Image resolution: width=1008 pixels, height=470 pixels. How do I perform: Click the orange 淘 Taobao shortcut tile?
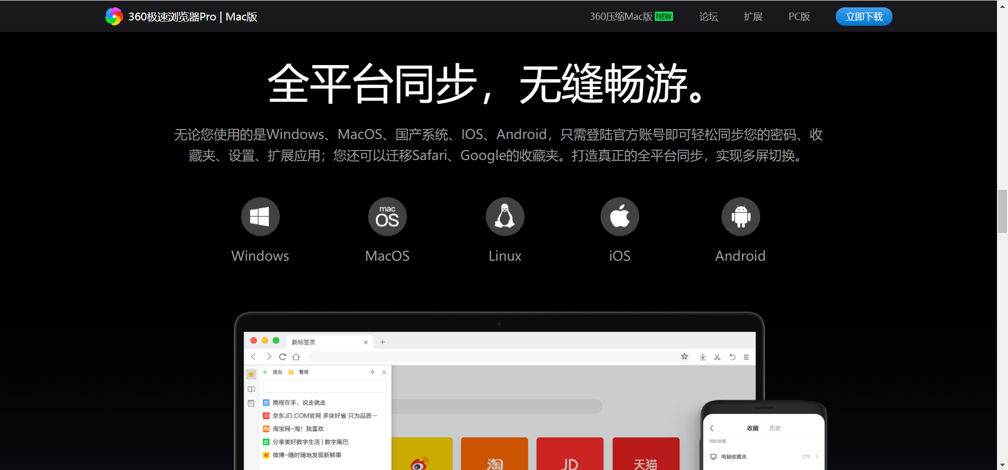[x=495, y=454]
